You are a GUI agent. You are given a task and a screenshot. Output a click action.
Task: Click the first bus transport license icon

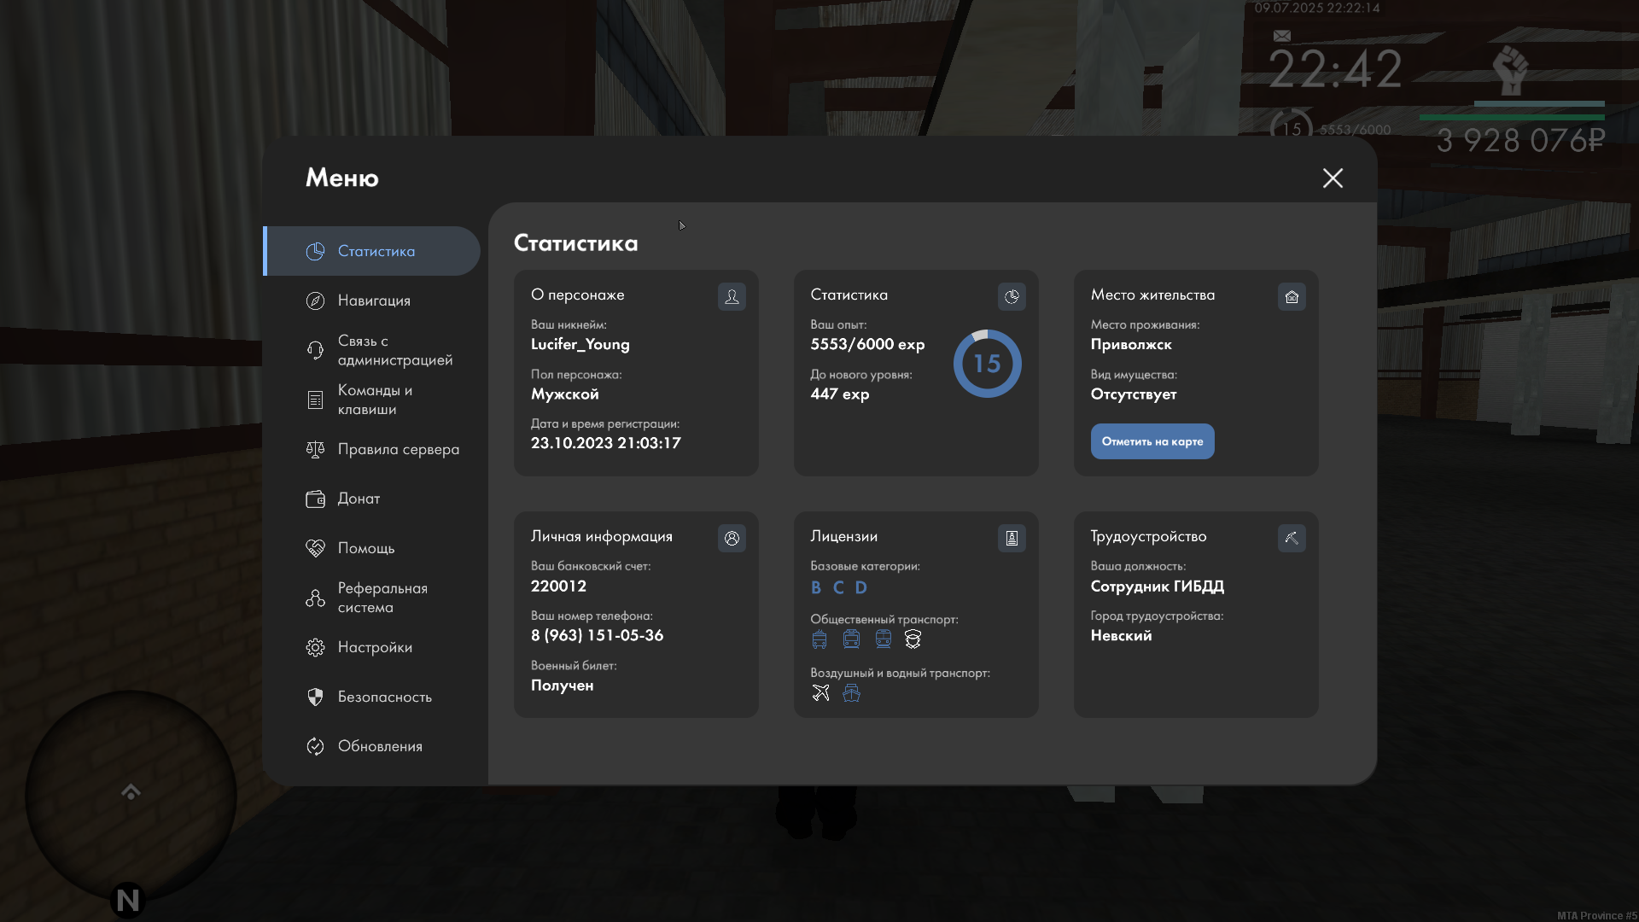pos(819,639)
